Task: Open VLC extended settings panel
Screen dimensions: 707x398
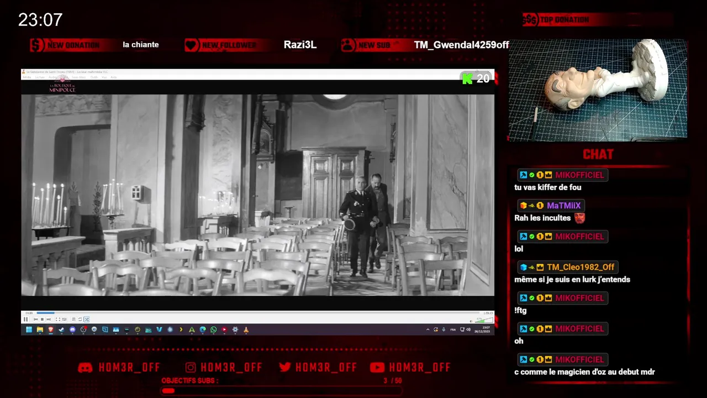Action: point(64,319)
